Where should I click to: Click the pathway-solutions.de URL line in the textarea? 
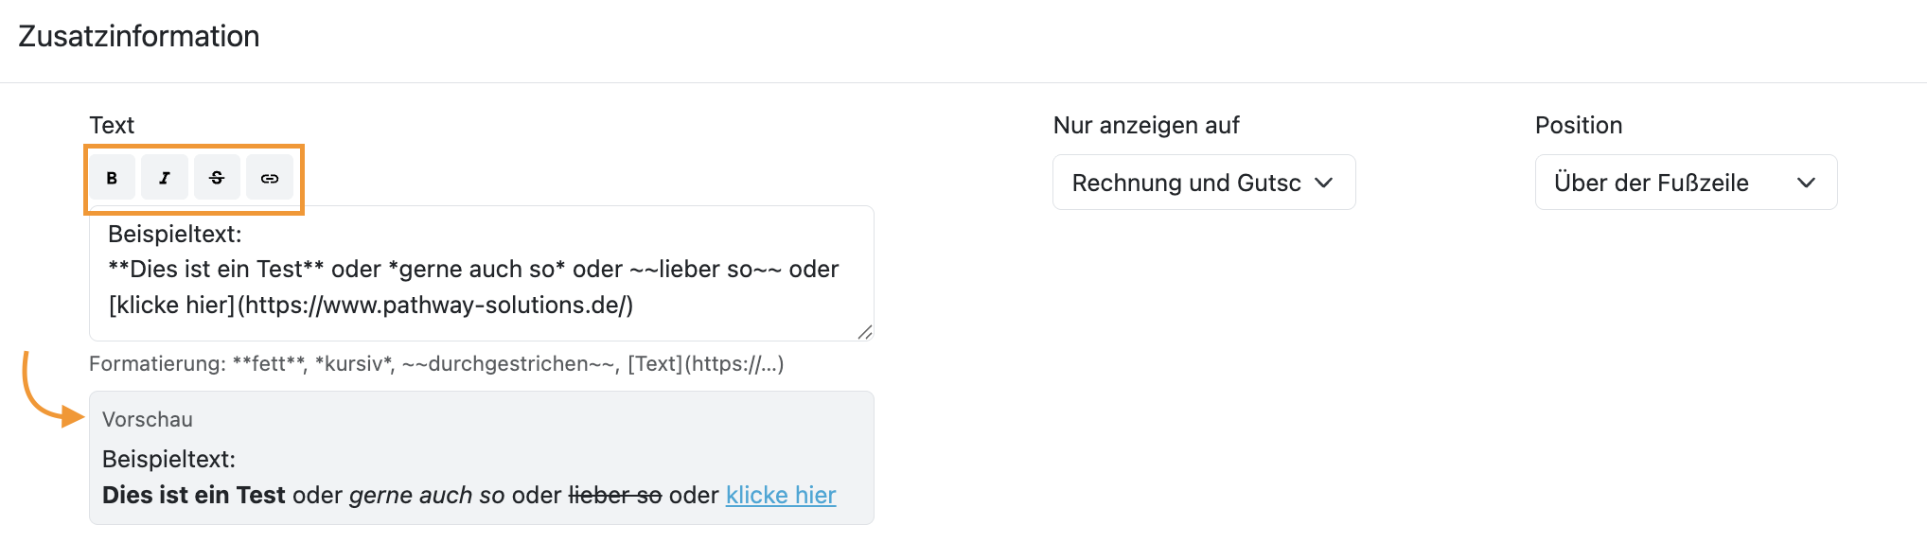(370, 305)
